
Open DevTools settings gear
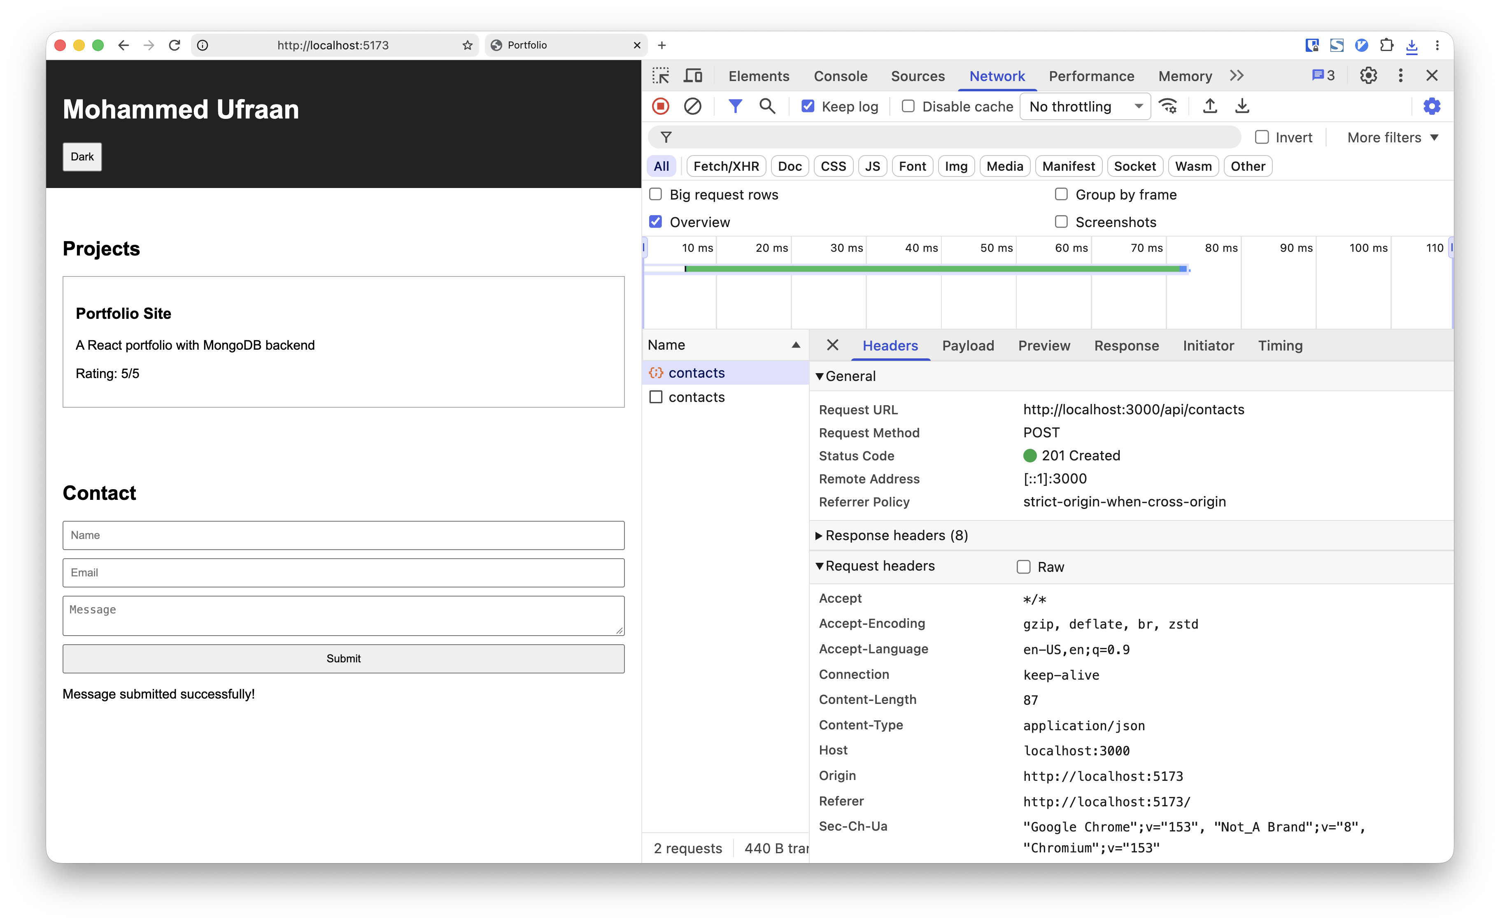click(x=1368, y=76)
